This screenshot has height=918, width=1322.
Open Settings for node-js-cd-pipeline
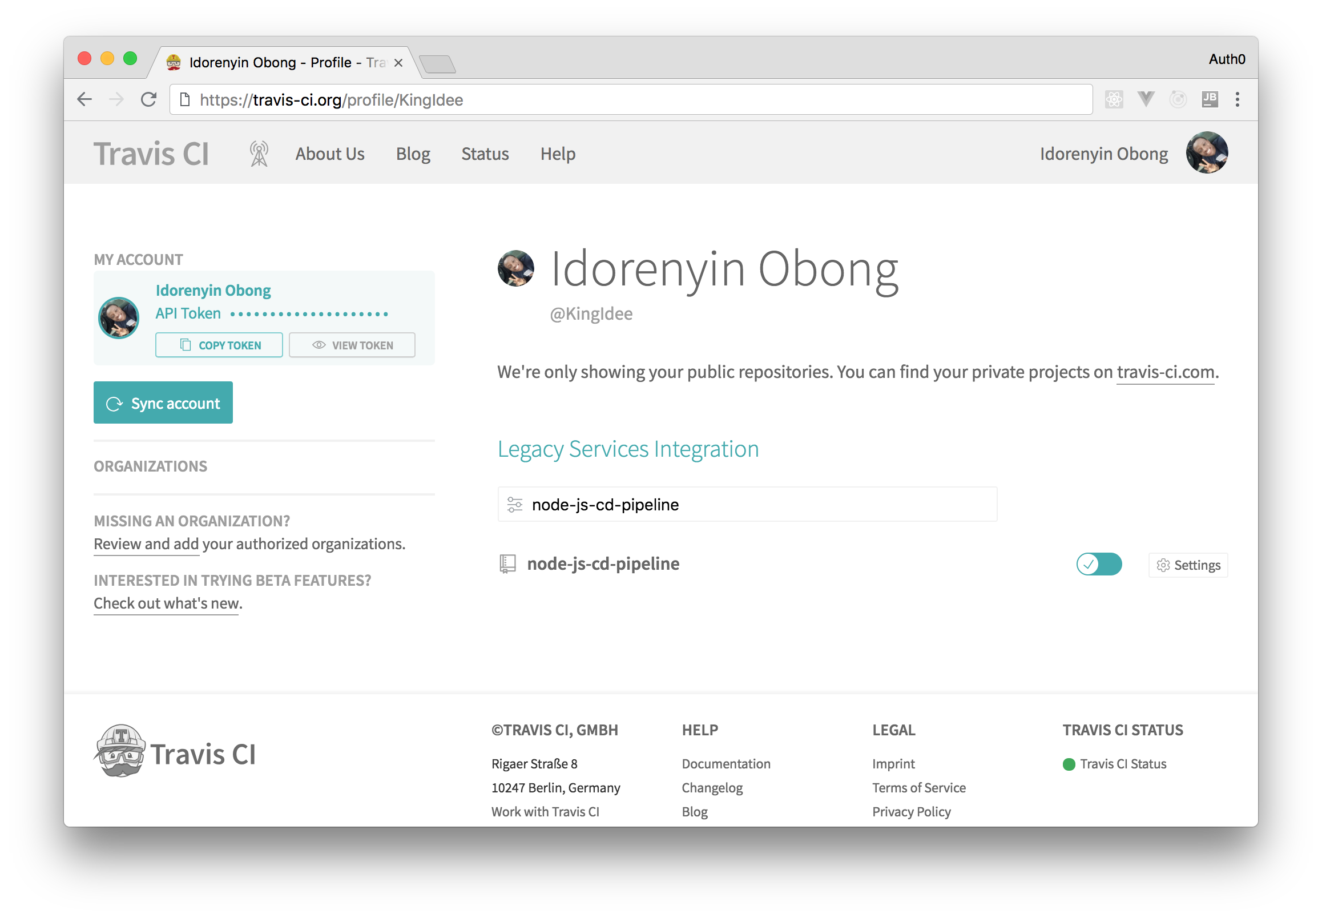[x=1188, y=565]
